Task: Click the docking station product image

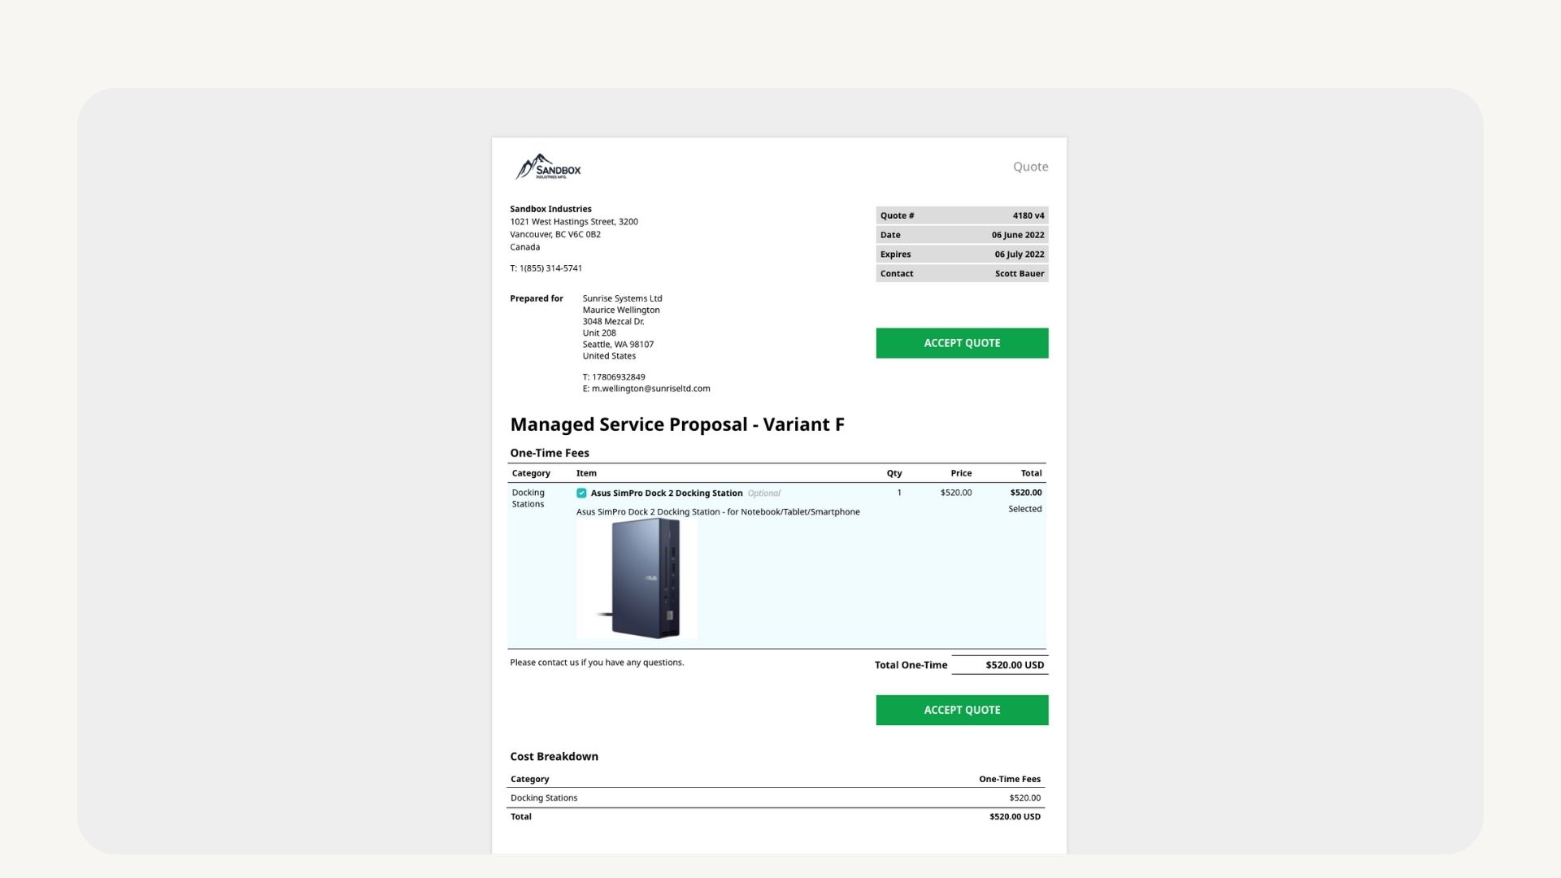Action: click(637, 579)
